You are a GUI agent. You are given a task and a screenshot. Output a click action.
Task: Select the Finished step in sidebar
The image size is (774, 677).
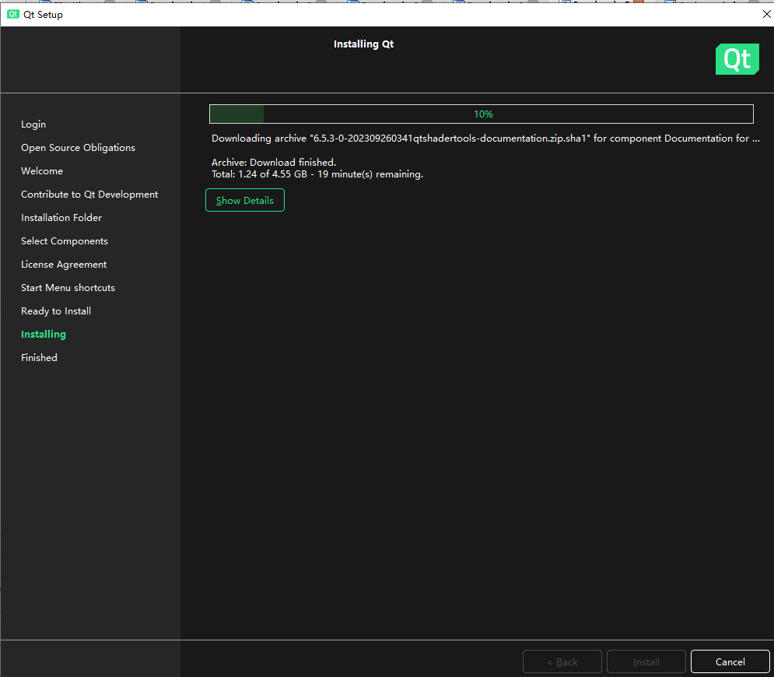click(39, 357)
